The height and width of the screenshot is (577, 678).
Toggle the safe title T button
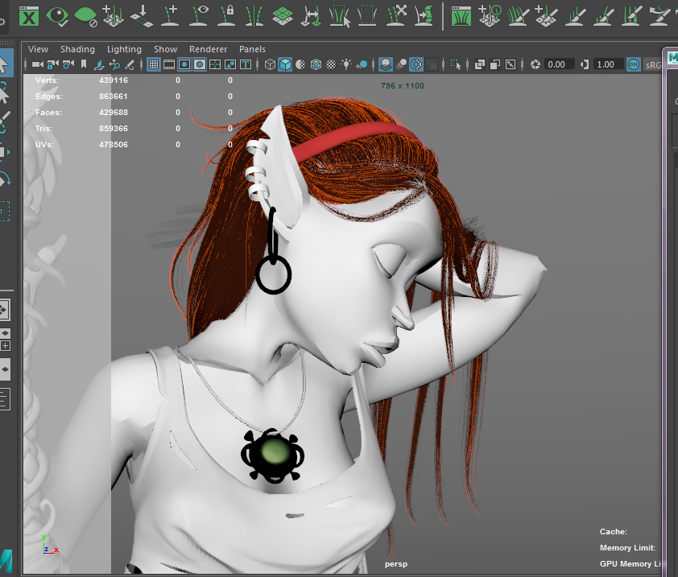(x=246, y=65)
